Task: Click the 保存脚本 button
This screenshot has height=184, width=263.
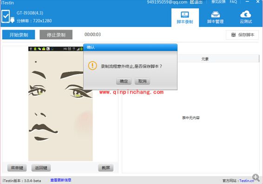Action: [x=242, y=35]
